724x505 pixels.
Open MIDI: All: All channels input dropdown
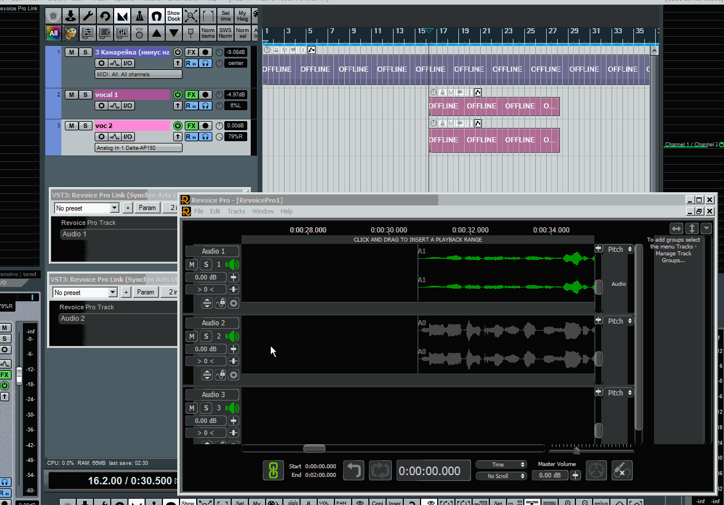pos(139,75)
